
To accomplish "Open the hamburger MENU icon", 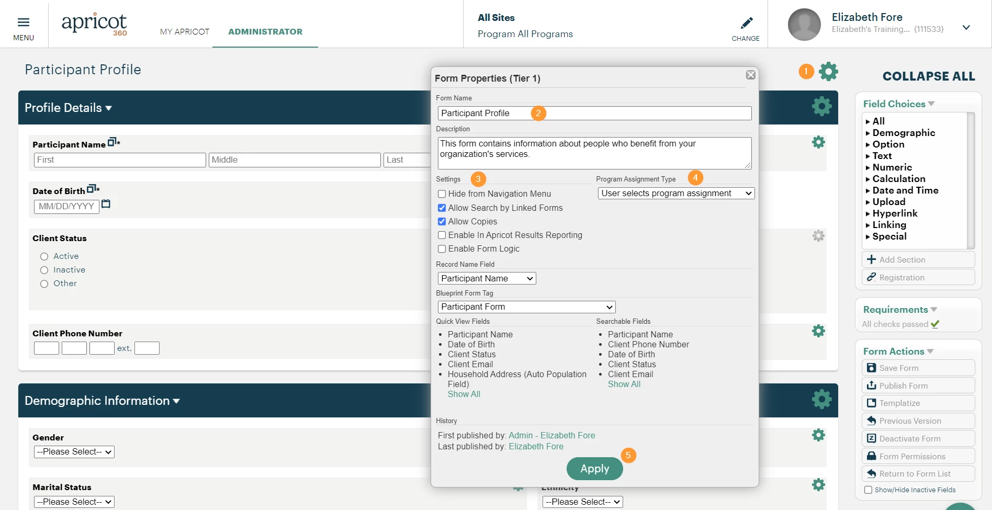I will click(x=24, y=22).
